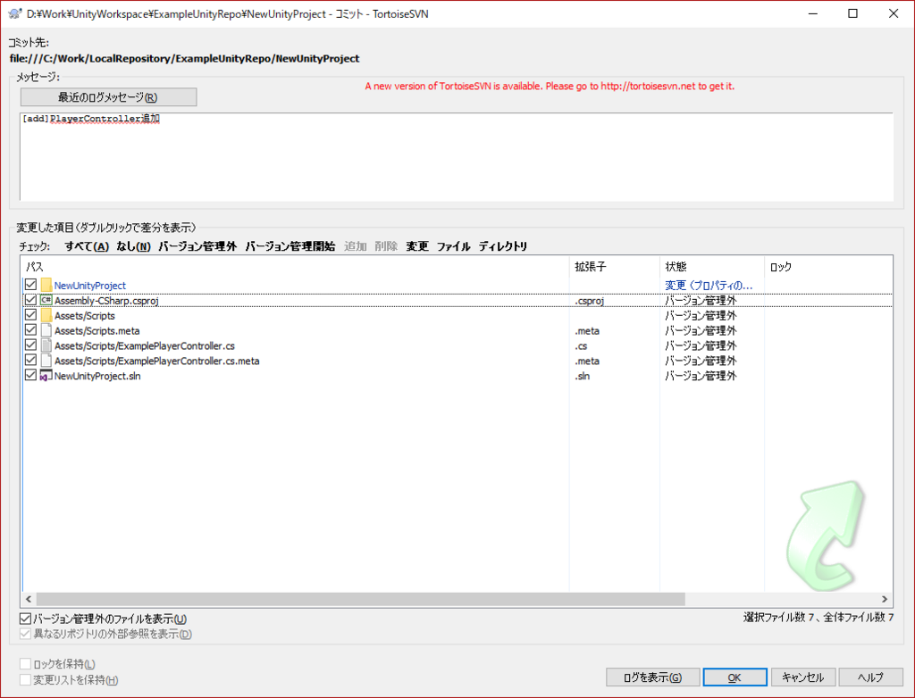The height and width of the screenshot is (698, 915).
Task: Uncheck the NewUnityProject.sln checkbox
Action: click(x=31, y=376)
